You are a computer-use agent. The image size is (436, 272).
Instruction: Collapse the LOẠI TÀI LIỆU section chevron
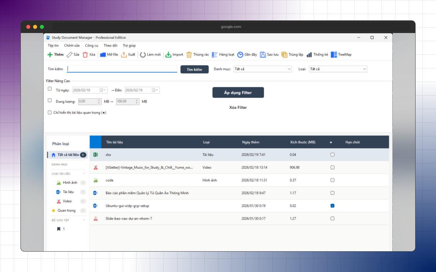tap(84, 174)
